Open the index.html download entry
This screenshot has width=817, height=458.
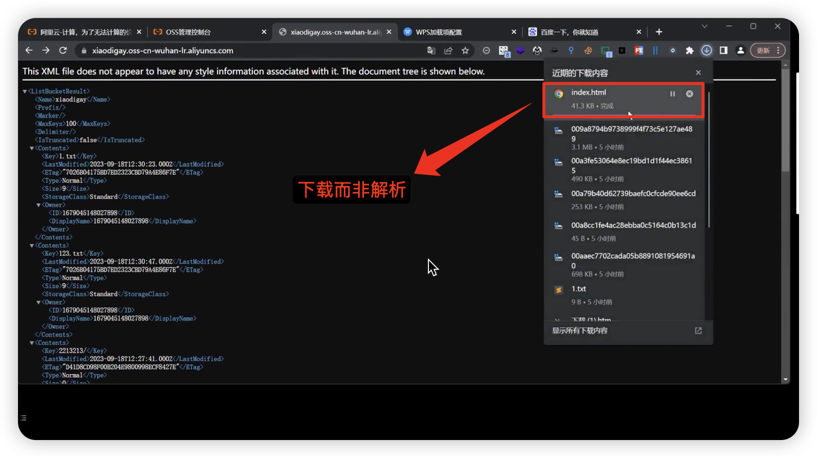point(623,100)
